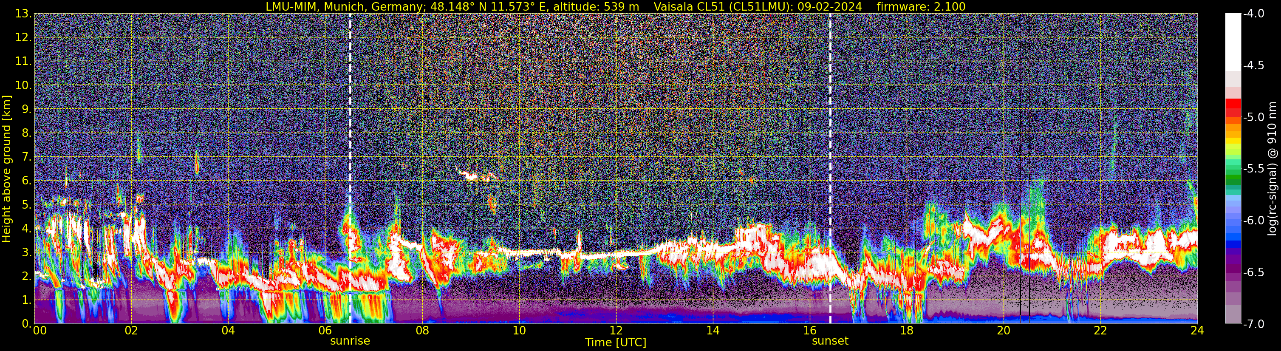Click the 'sunset' label below the time axis
This screenshot has height=351, width=1281.
click(x=830, y=341)
